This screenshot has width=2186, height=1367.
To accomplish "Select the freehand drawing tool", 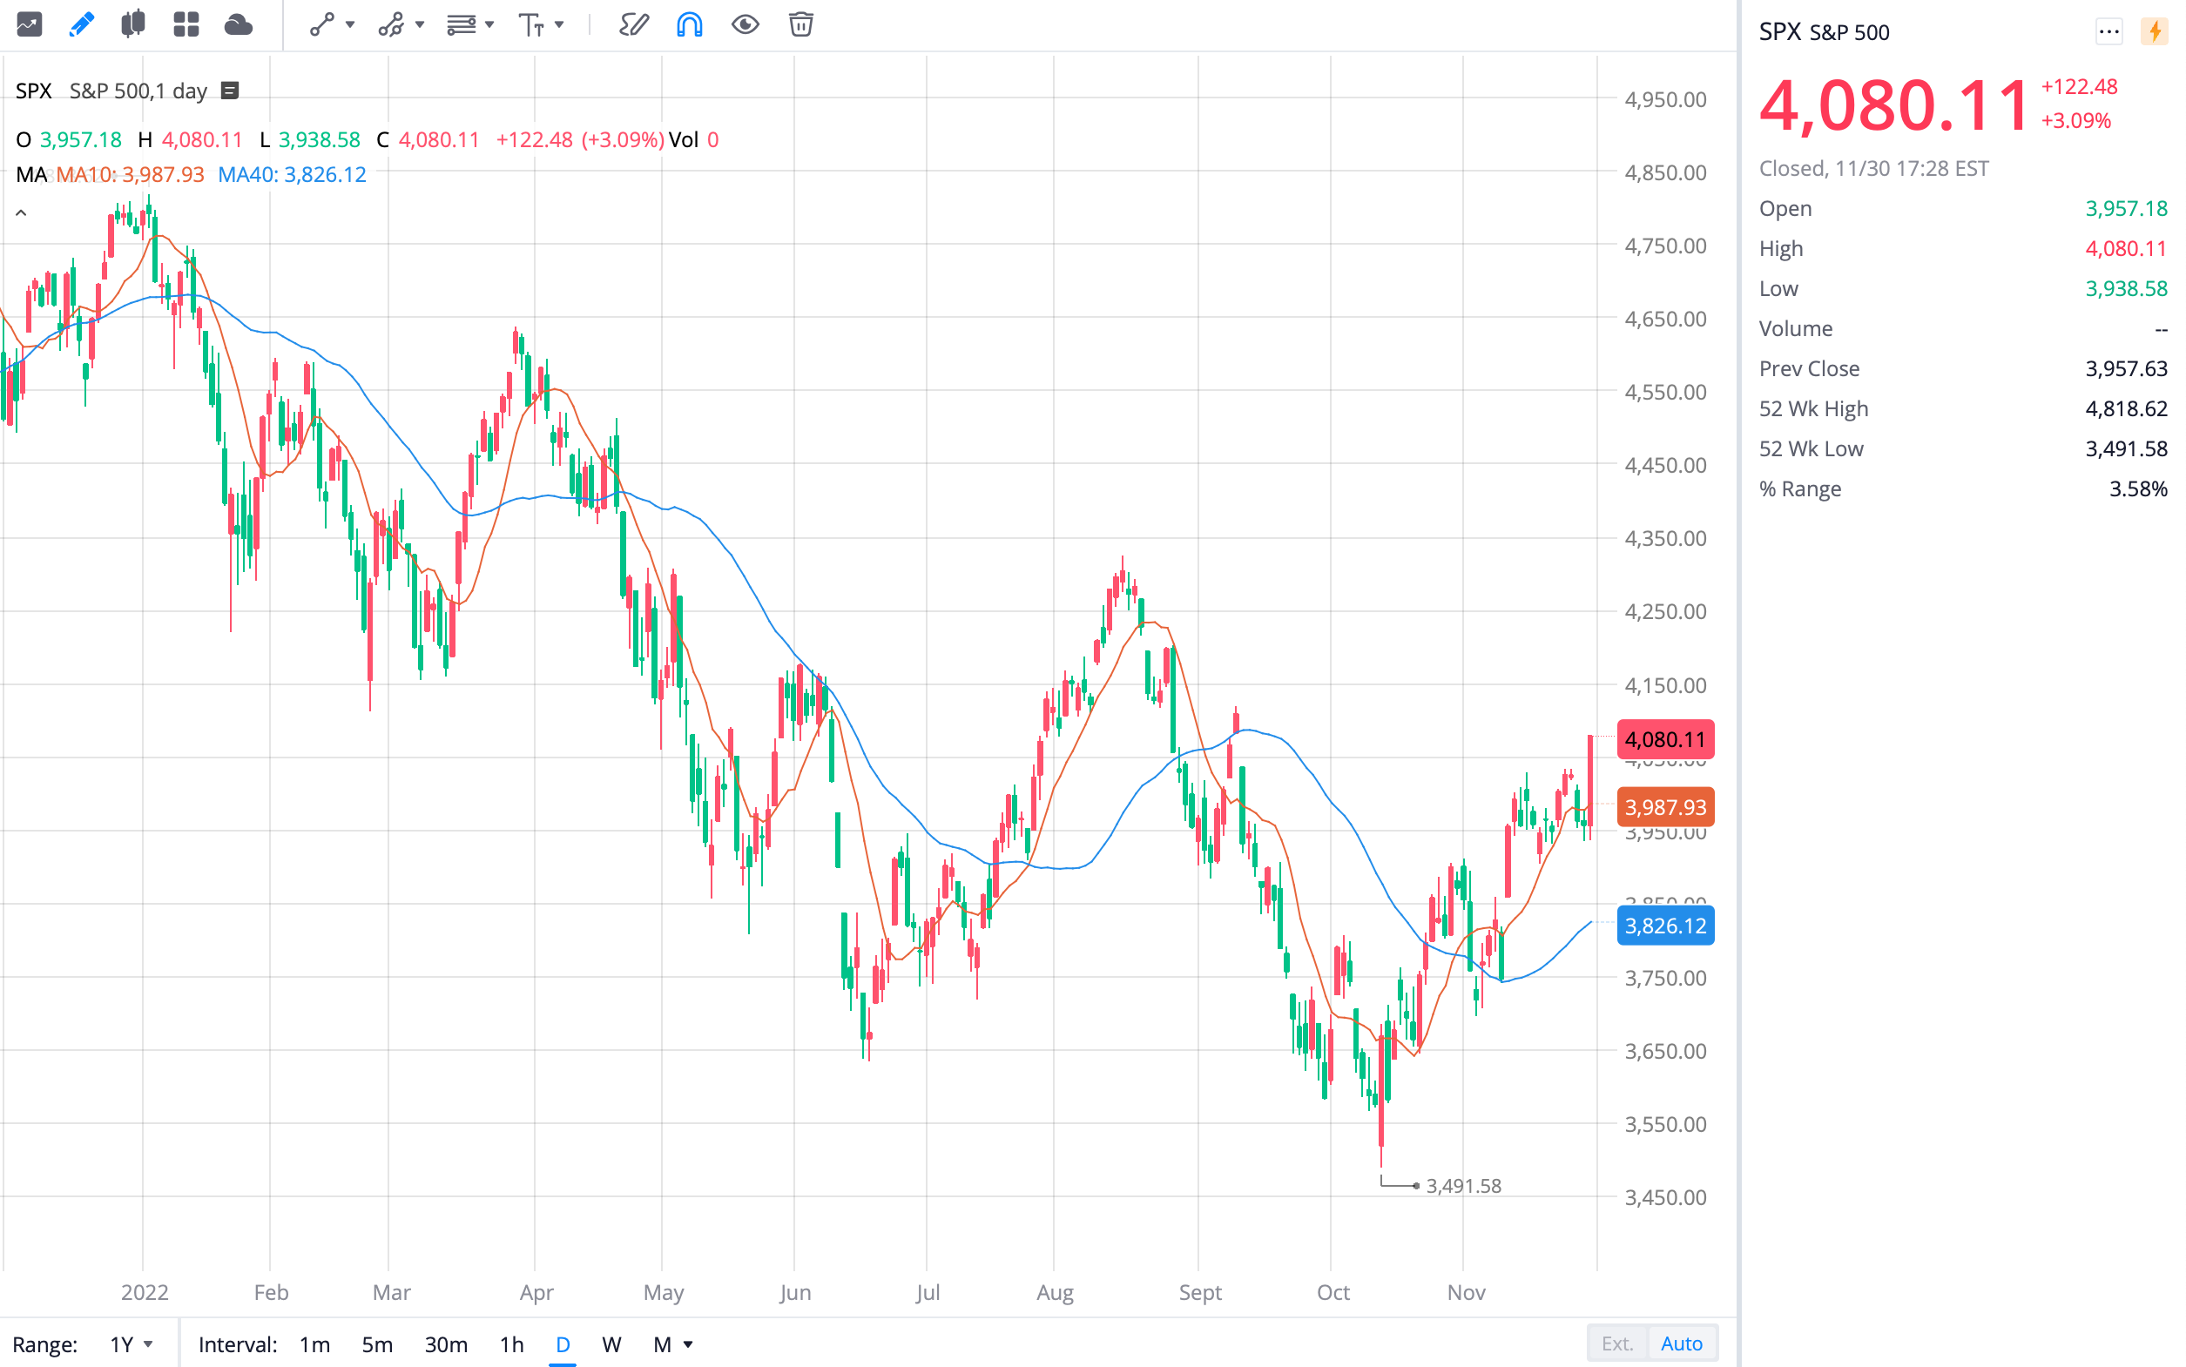I will coord(635,24).
